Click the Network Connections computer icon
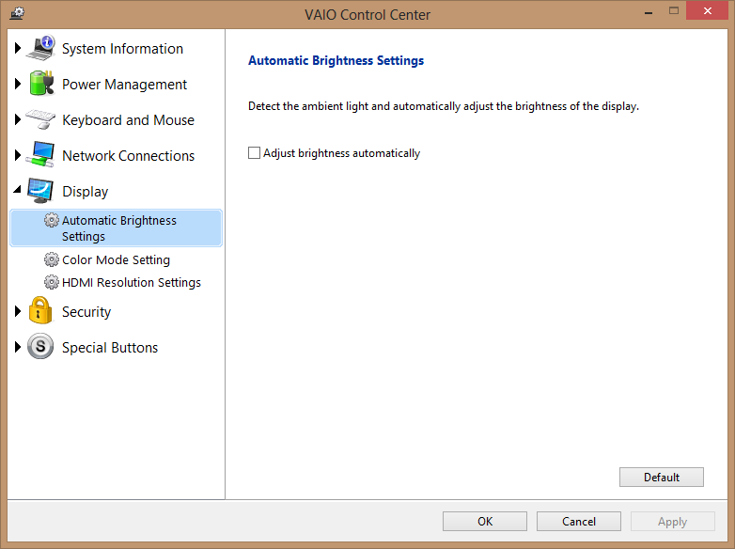 click(x=40, y=155)
